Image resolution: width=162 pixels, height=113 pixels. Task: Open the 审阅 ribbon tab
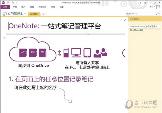tap(53, 7)
